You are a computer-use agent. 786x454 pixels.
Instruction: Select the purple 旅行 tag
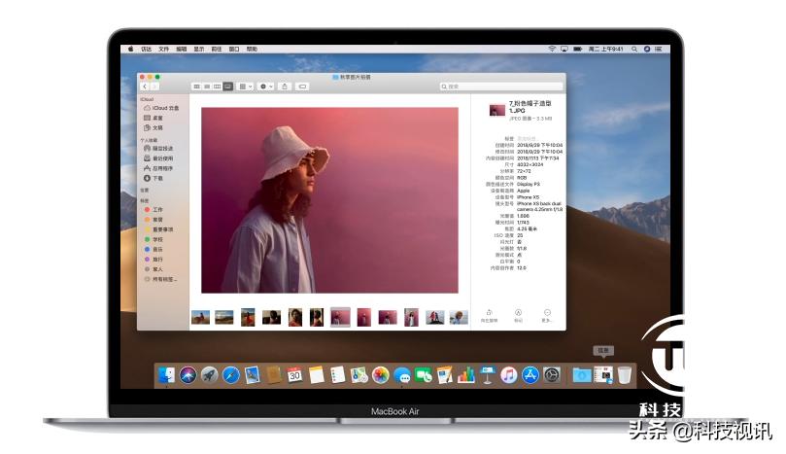[x=154, y=260]
